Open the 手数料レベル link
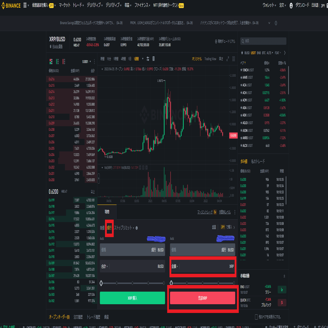 coord(225,212)
